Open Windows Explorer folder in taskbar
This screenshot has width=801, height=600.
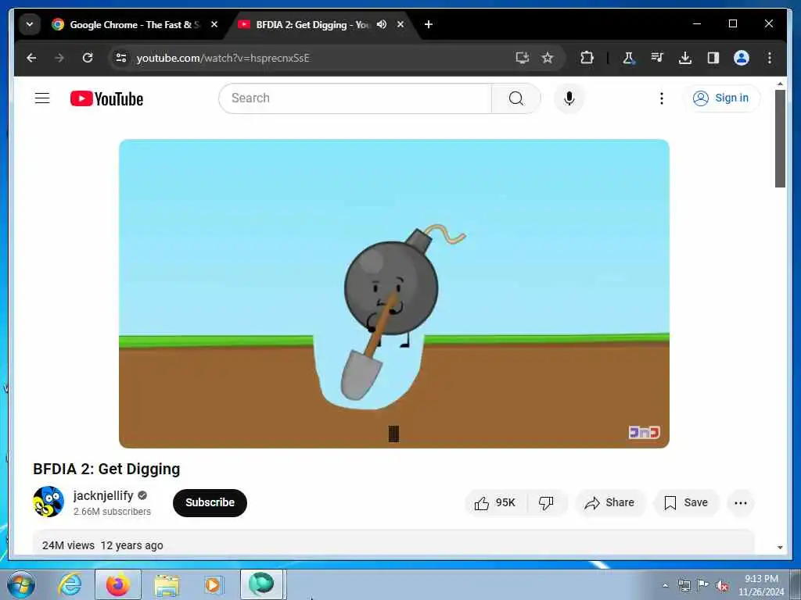pos(167,584)
